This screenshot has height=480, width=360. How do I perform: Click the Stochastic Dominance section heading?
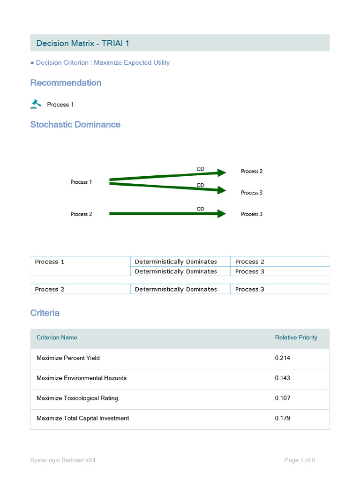click(x=75, y=124)
